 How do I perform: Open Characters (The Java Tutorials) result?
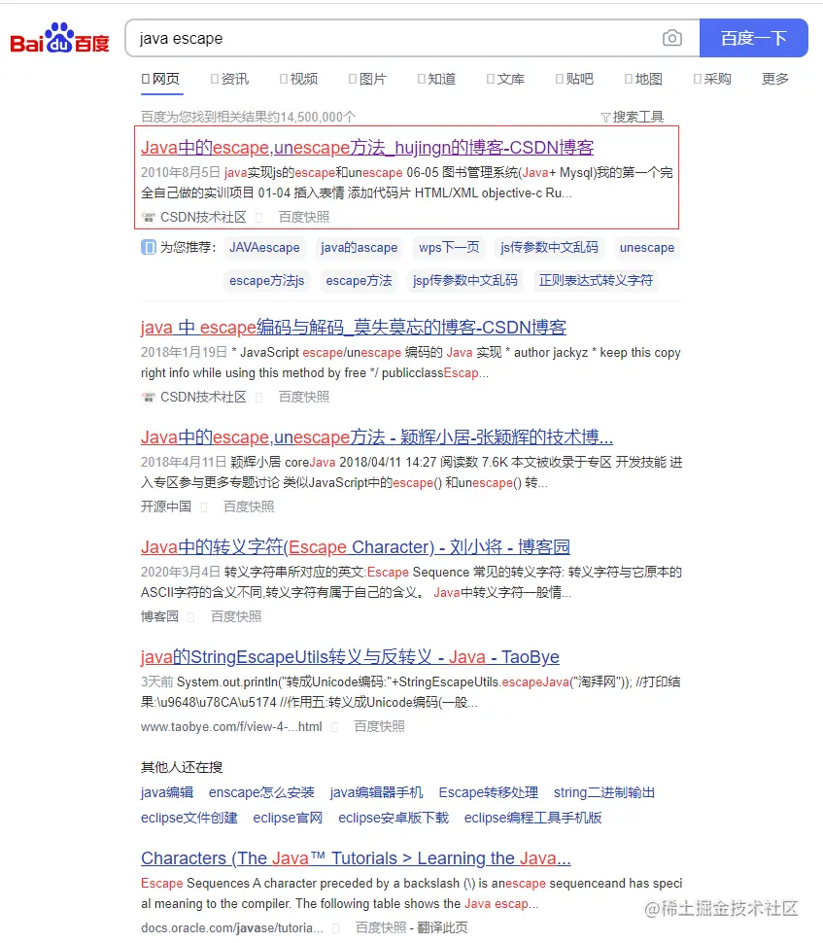[x=356, y=858]
